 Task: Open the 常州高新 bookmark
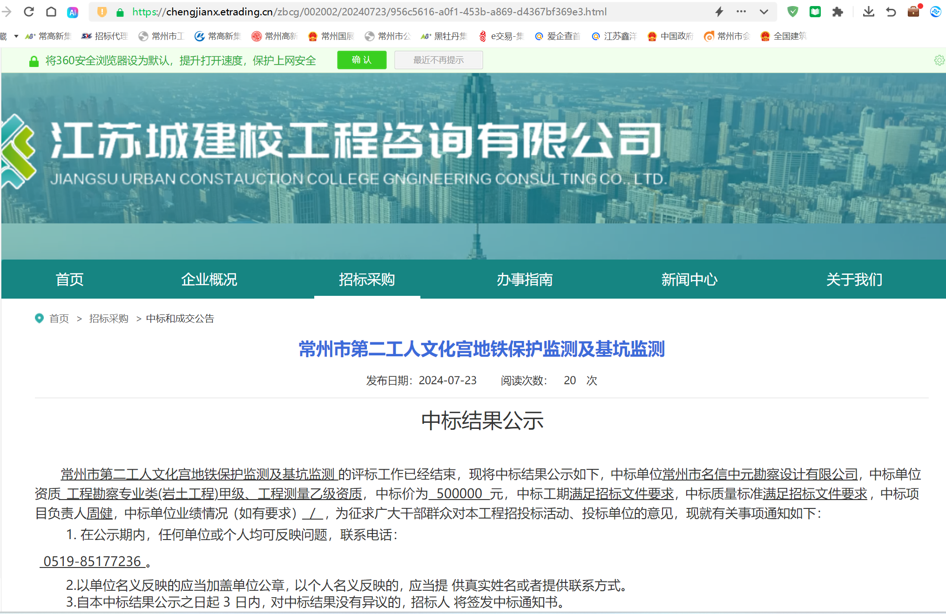click(274, 36)
